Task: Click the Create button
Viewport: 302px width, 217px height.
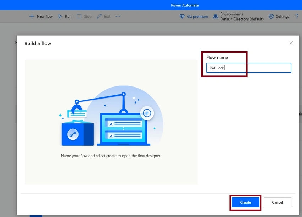Action: click(246, 202)
